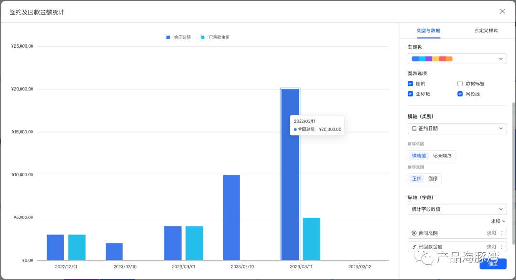516x280 pixels.
Task: Expand the 求和 aggregation dropdown
Action: [498, 221]
